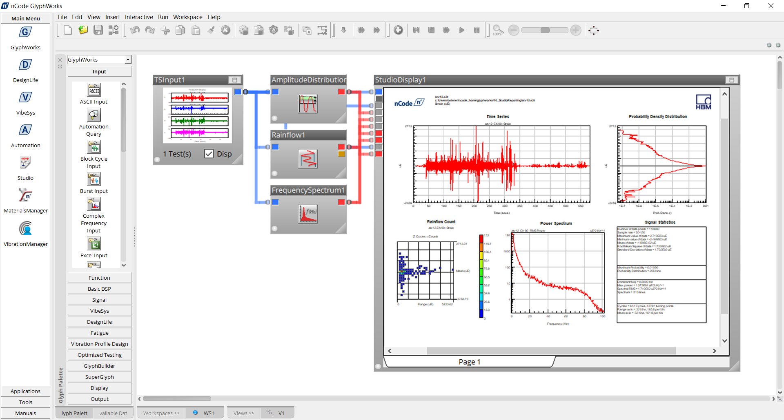Open the Fatigue glyph category

pyautogui.click(x=99, y=332)
